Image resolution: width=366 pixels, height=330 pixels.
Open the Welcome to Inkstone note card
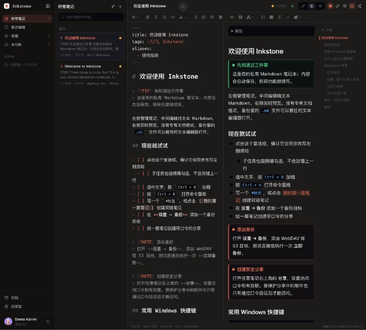91,75
